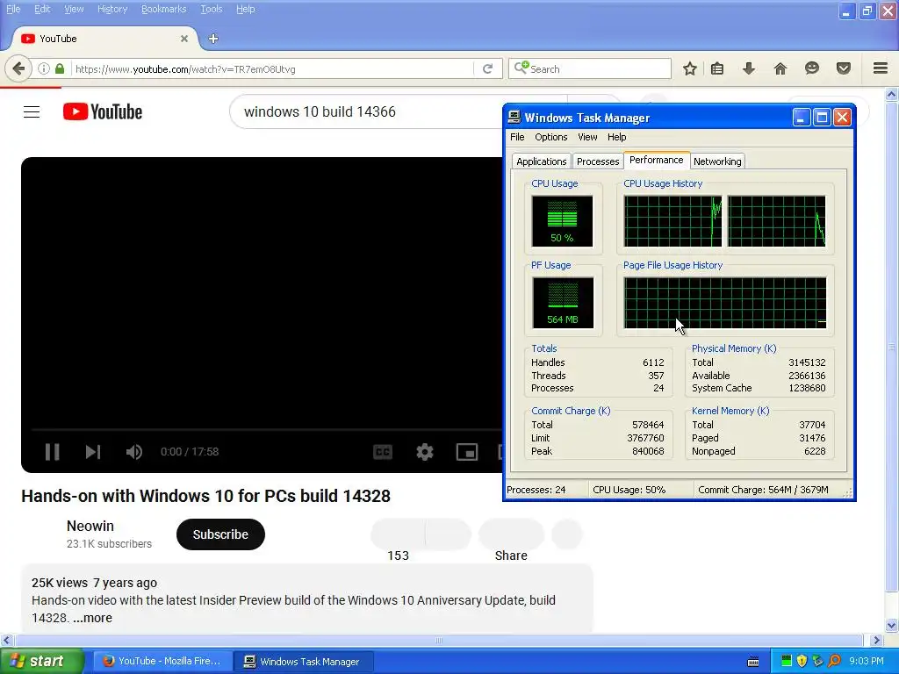899x674 pixels.
Task: Open Firefox Bookmarks menu
Action: click(163, 9)
